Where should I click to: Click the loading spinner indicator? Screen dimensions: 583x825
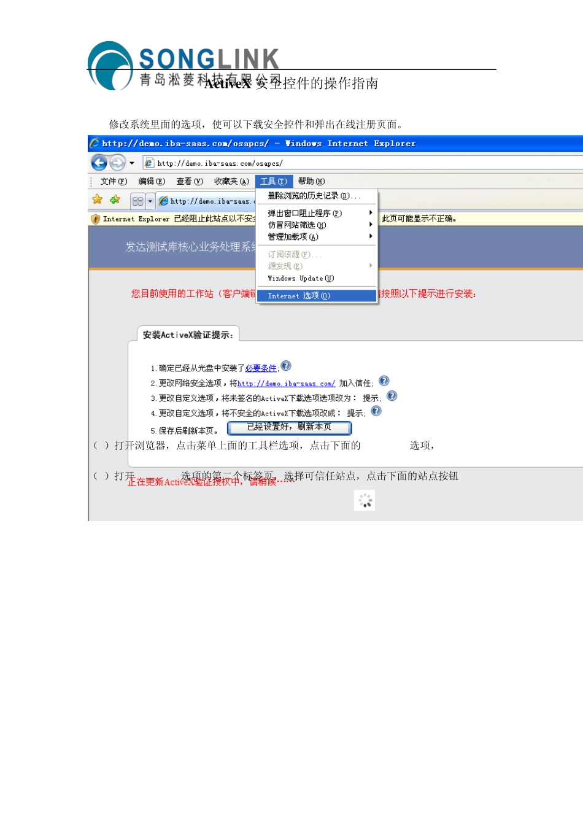365,500
